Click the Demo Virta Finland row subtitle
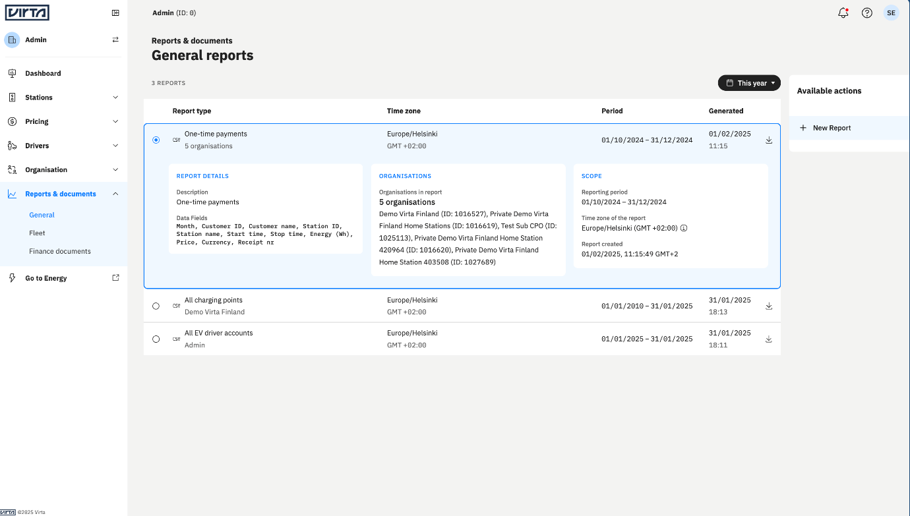The height and width of the screenshot is (516, 910). click(214, 312)
